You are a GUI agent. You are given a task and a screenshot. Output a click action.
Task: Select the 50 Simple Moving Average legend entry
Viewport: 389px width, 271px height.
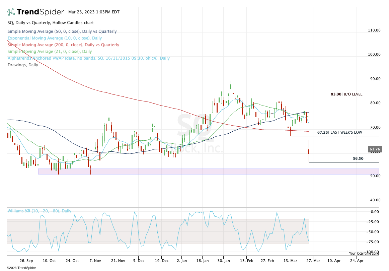click(62, 31)
